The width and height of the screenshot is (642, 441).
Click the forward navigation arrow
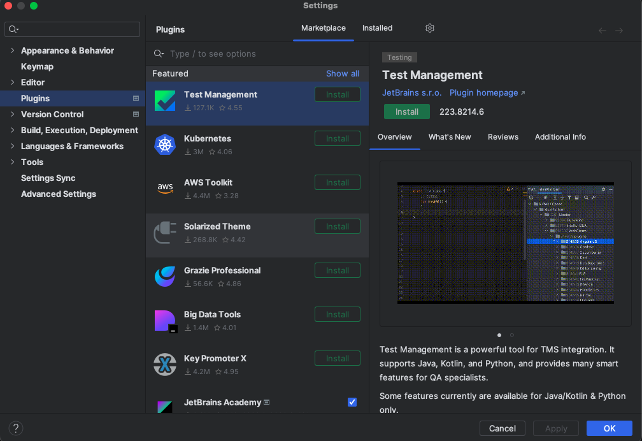(x=619, y=31)
